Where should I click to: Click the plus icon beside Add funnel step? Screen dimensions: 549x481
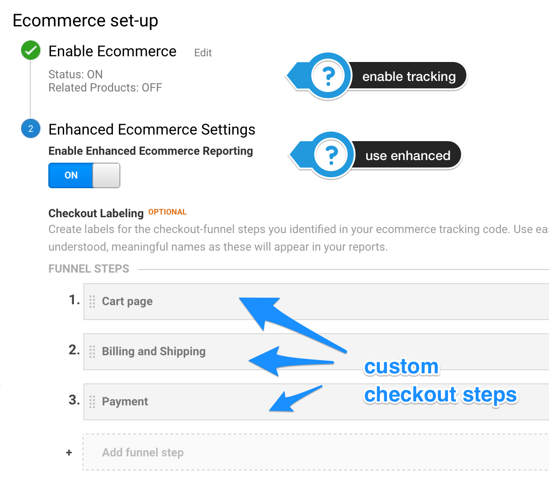[69, 452]
